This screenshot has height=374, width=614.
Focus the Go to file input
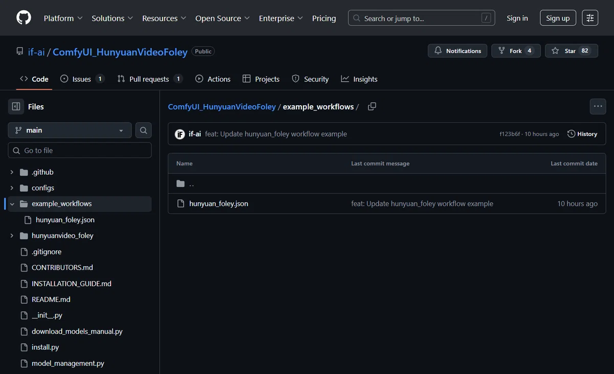80,150
